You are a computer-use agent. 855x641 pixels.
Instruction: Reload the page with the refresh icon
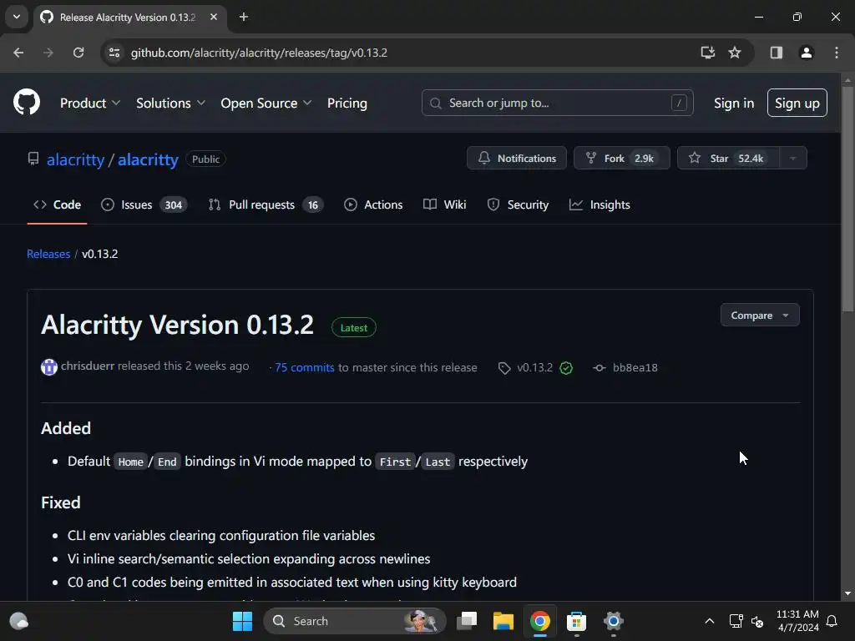tap(78, 53)
